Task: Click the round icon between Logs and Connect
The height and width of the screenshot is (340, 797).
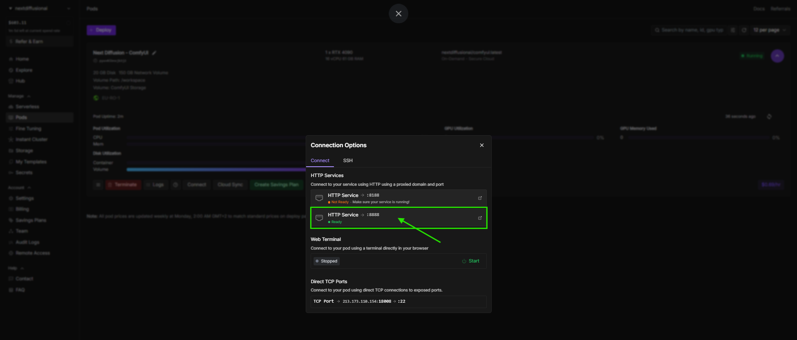Action: pos(175,185)
